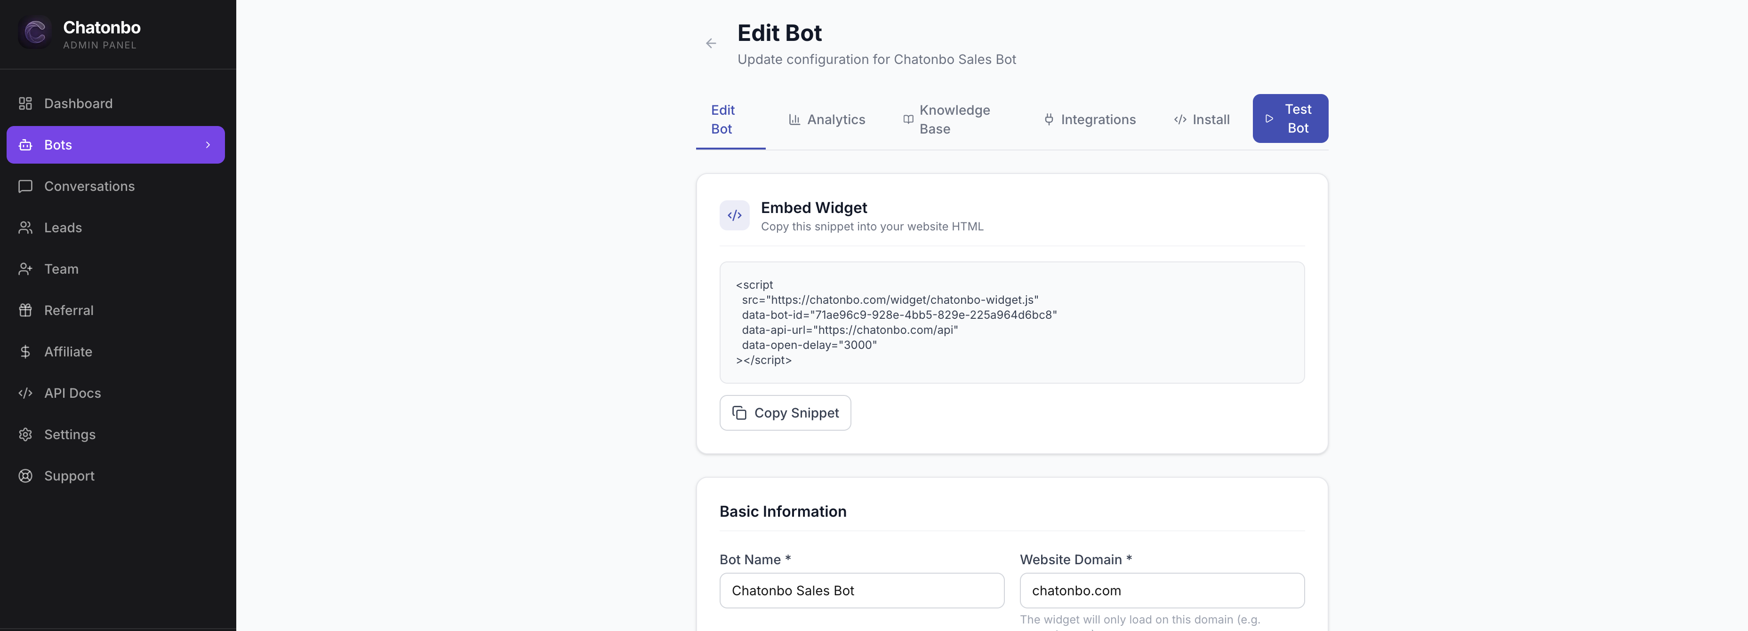Click the Chatonbo logo icon
This screenshot has width=1748, height=631.
pos(35,32)
